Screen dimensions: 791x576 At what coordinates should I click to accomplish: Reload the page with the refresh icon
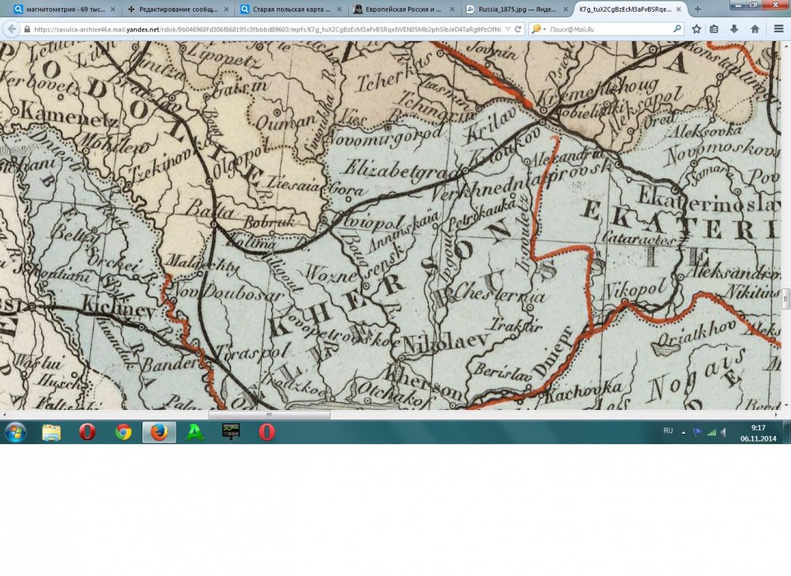tap(518, 29)
